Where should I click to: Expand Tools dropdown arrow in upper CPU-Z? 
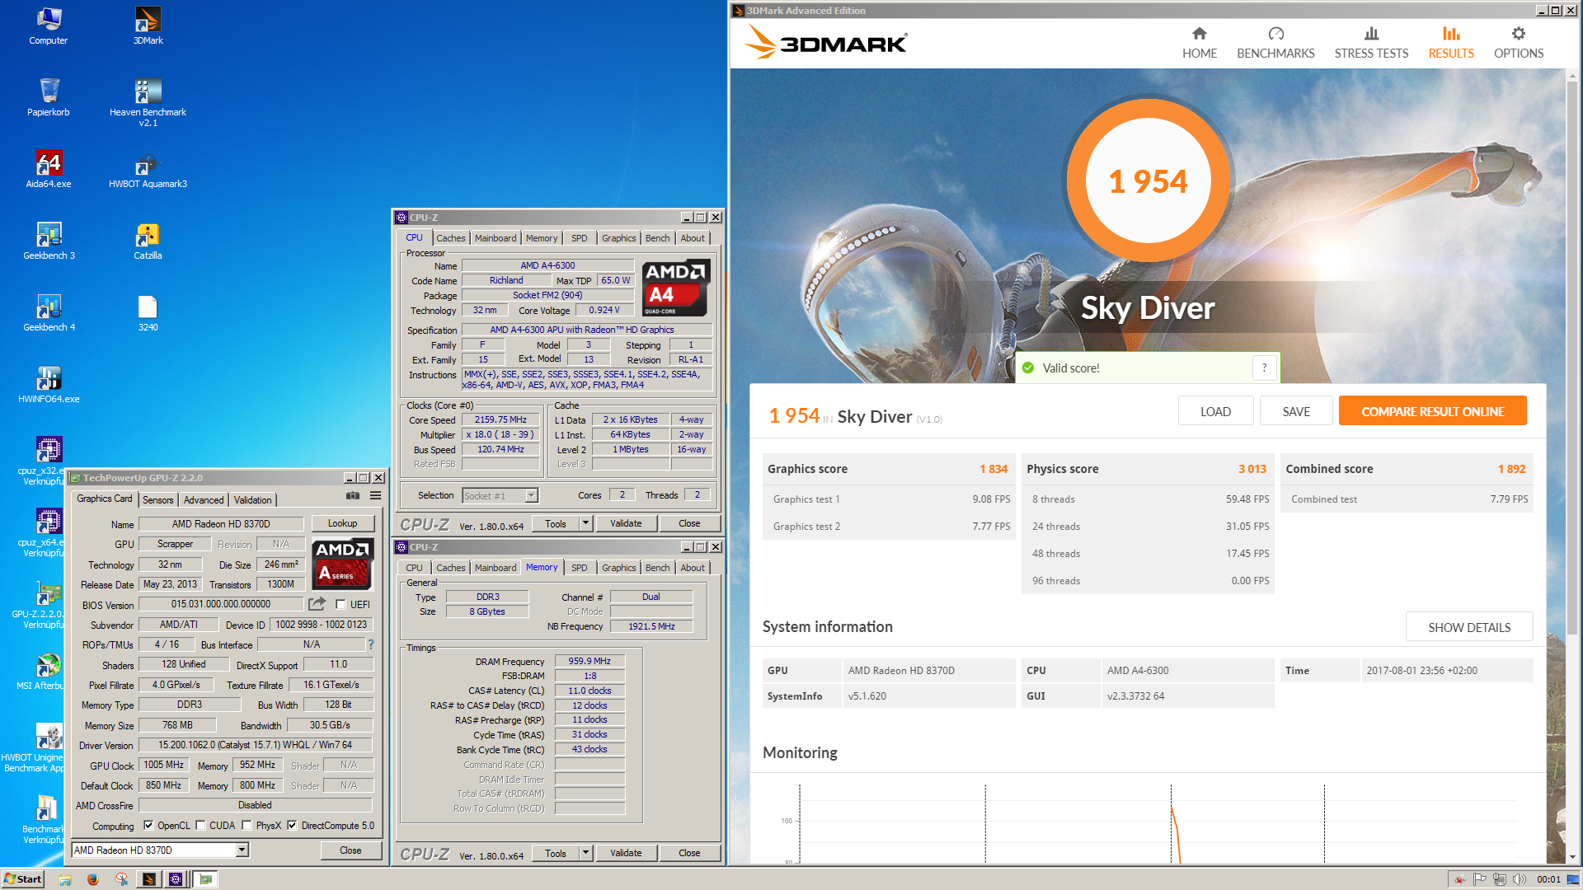coord(585,523)
